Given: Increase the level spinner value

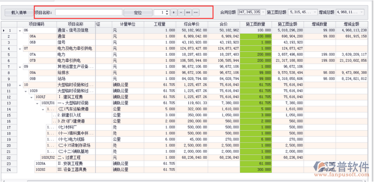Looking at the screenshot, I should click(167, 11).
